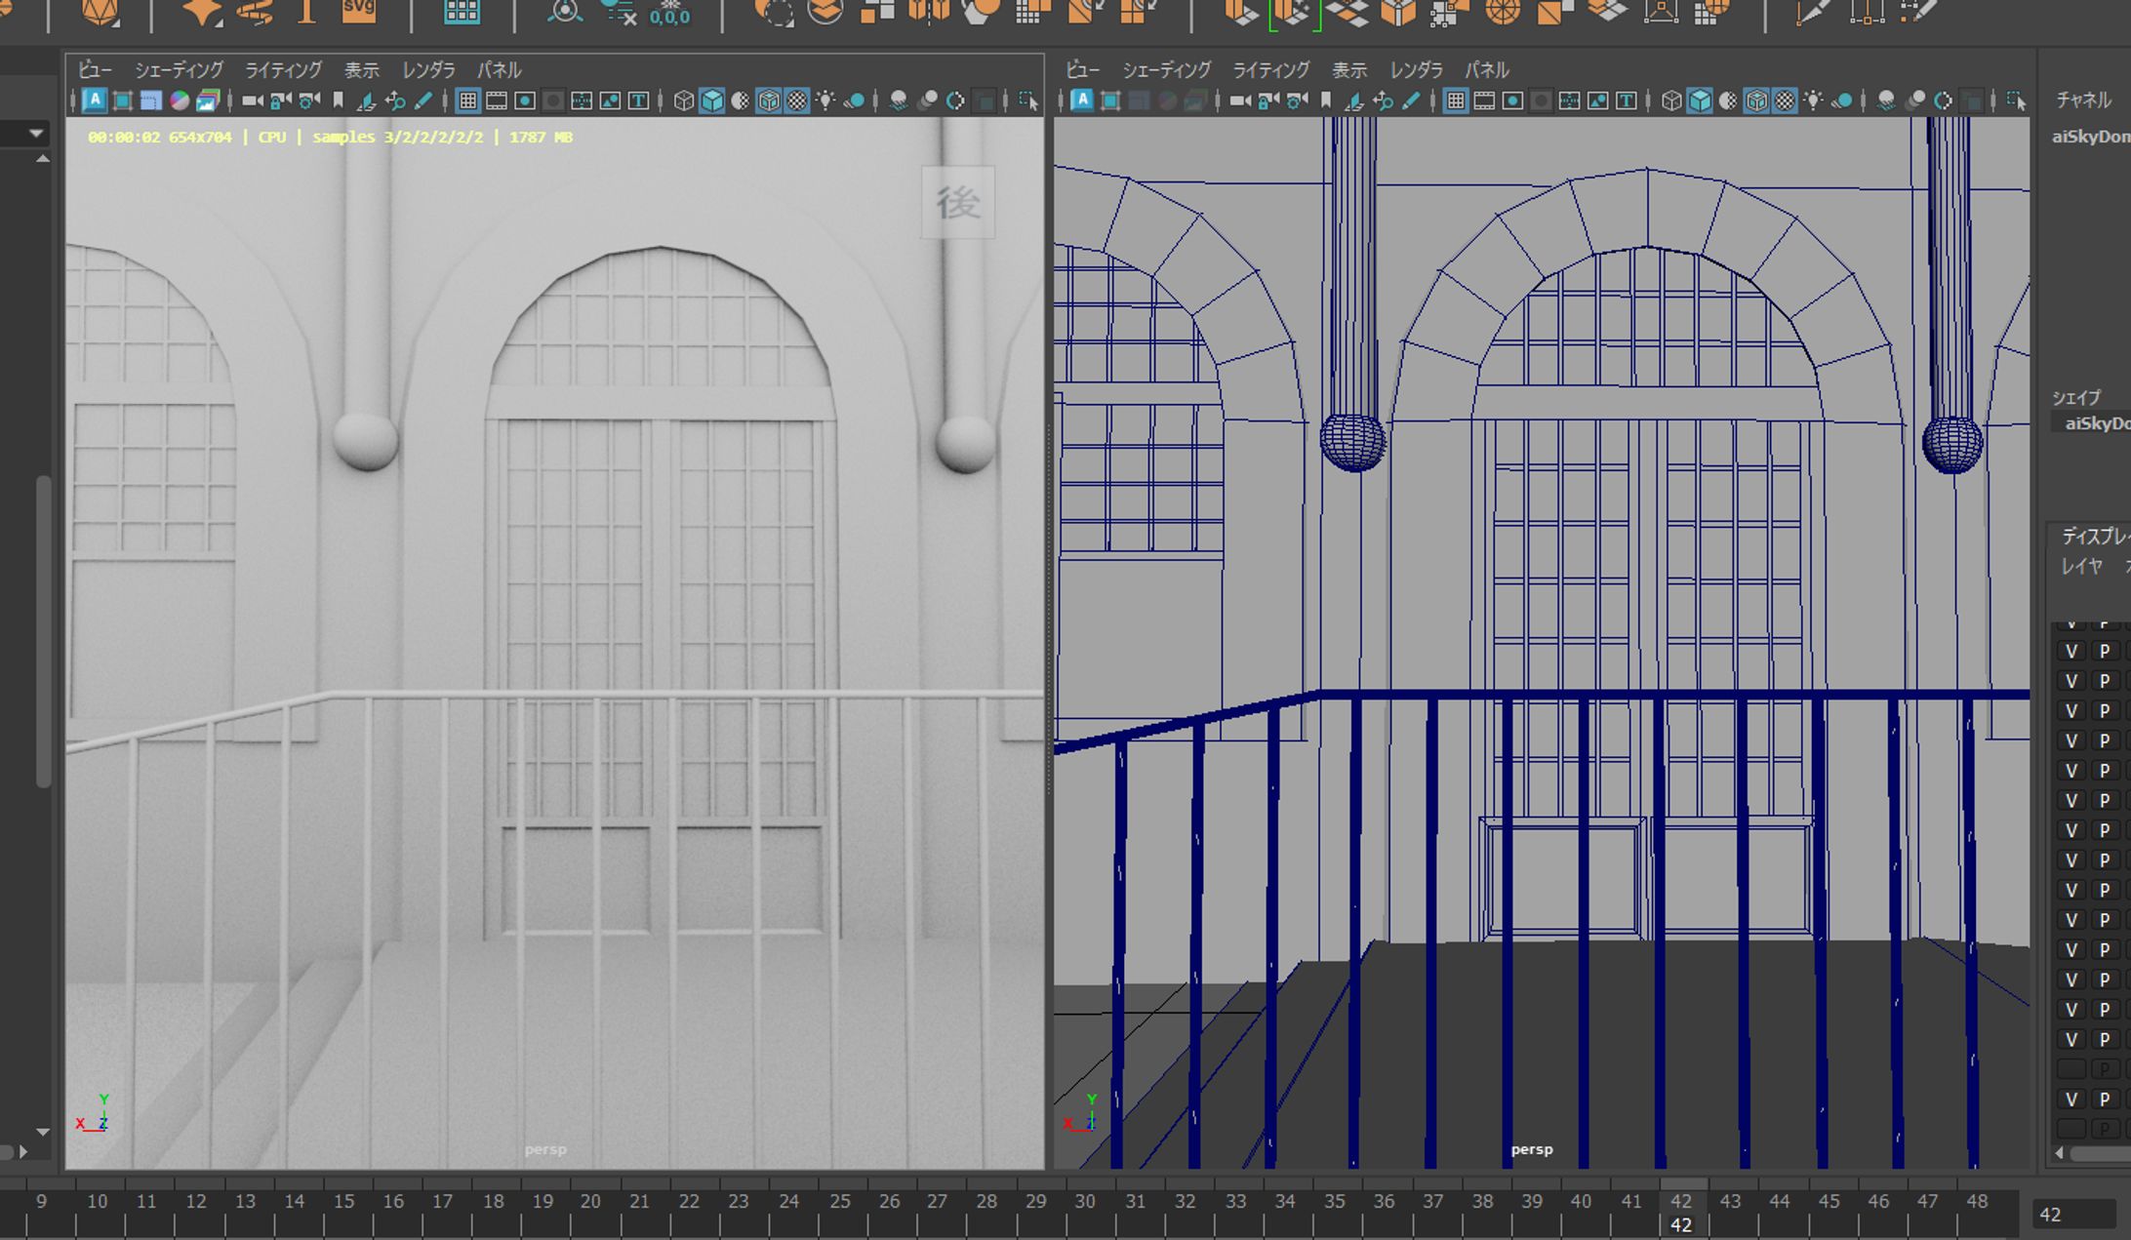Open the left viewport's パネル menu
The height and width of the screenshot is (1240, 2131).
(499, 70)
